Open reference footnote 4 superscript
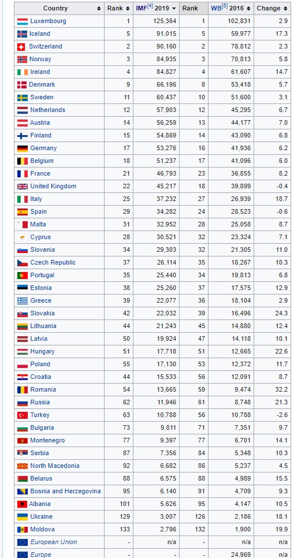The width and height of the screenshot is (294, 558). (150, 6)
